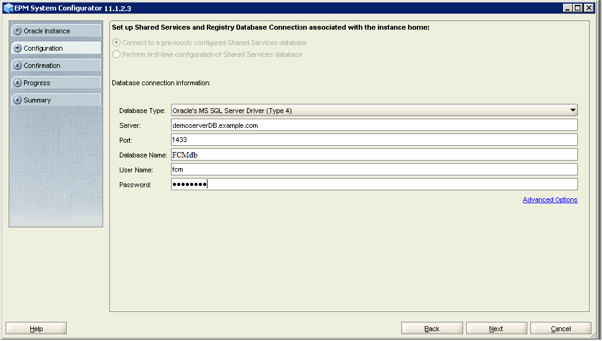Click the Confirmation step icon

coord(17,65)
